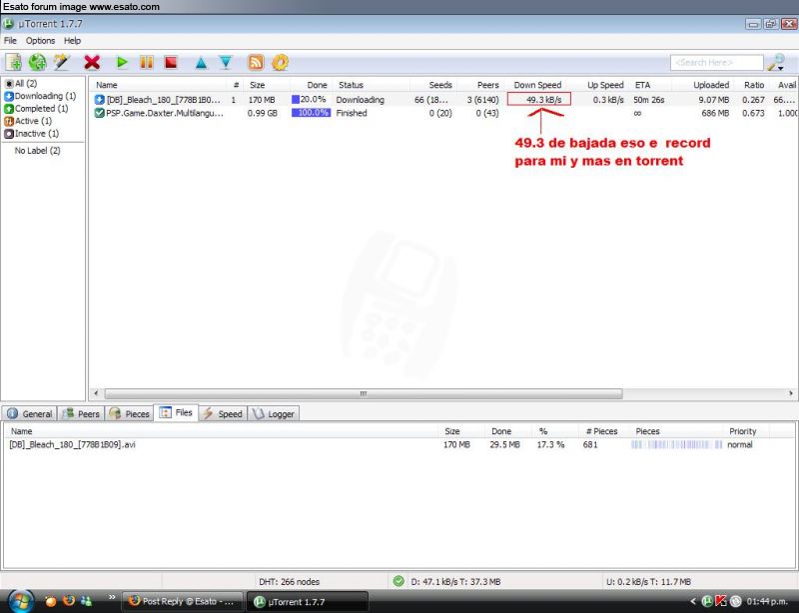Click green network status icon in status bar
Image resolution: width=799 pixels, height=613 pixels.
click(399, 581)
